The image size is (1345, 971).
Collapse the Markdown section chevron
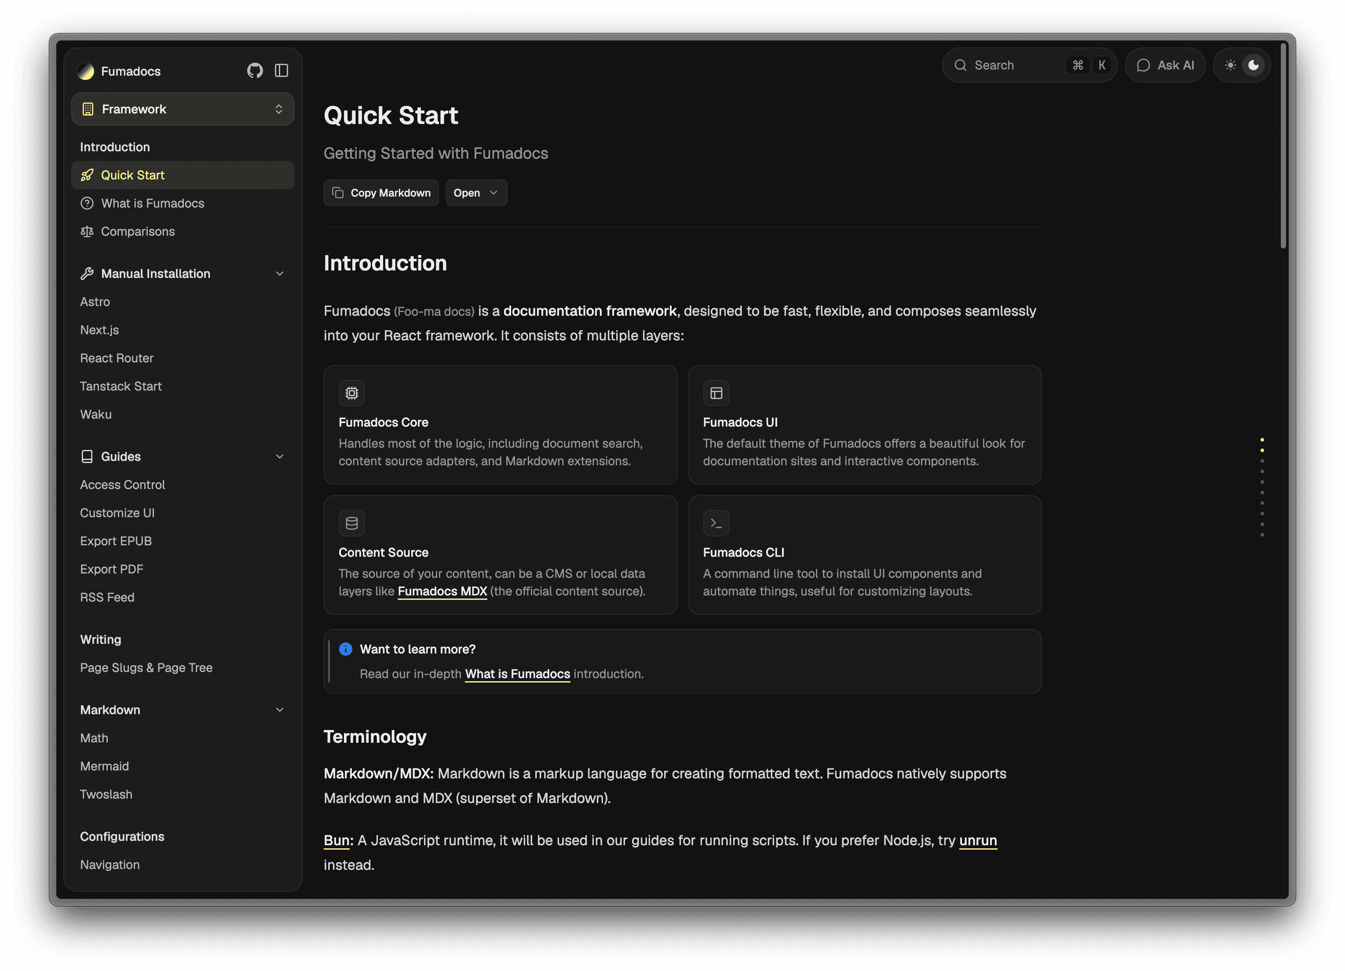click(280, 710)
